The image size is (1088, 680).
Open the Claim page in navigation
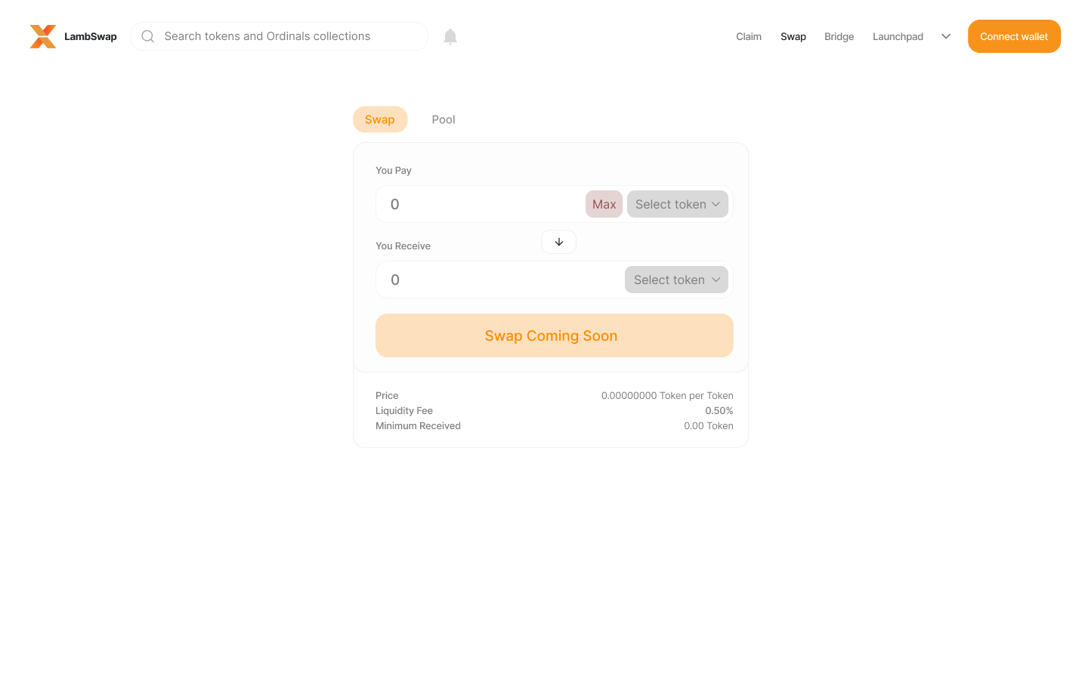pyautogui.click(x=749, y=36)
